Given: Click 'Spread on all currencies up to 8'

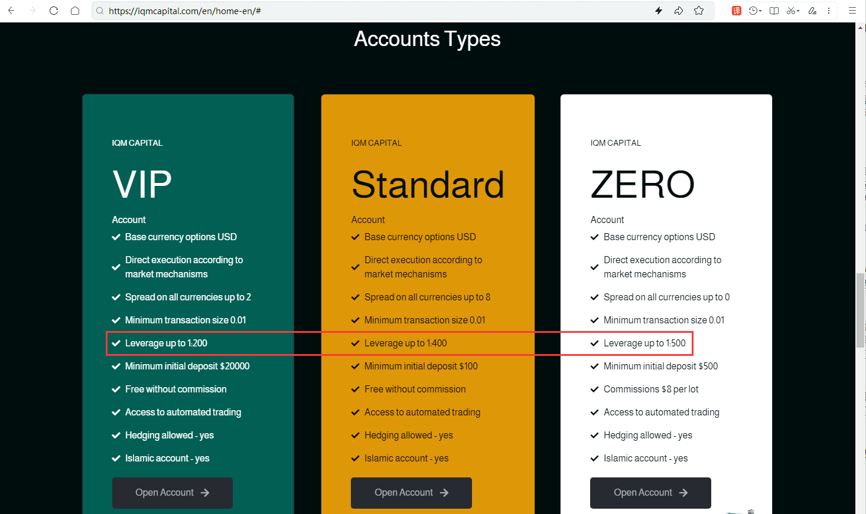Looking at the screenshot, I should (x=427, y=297).
